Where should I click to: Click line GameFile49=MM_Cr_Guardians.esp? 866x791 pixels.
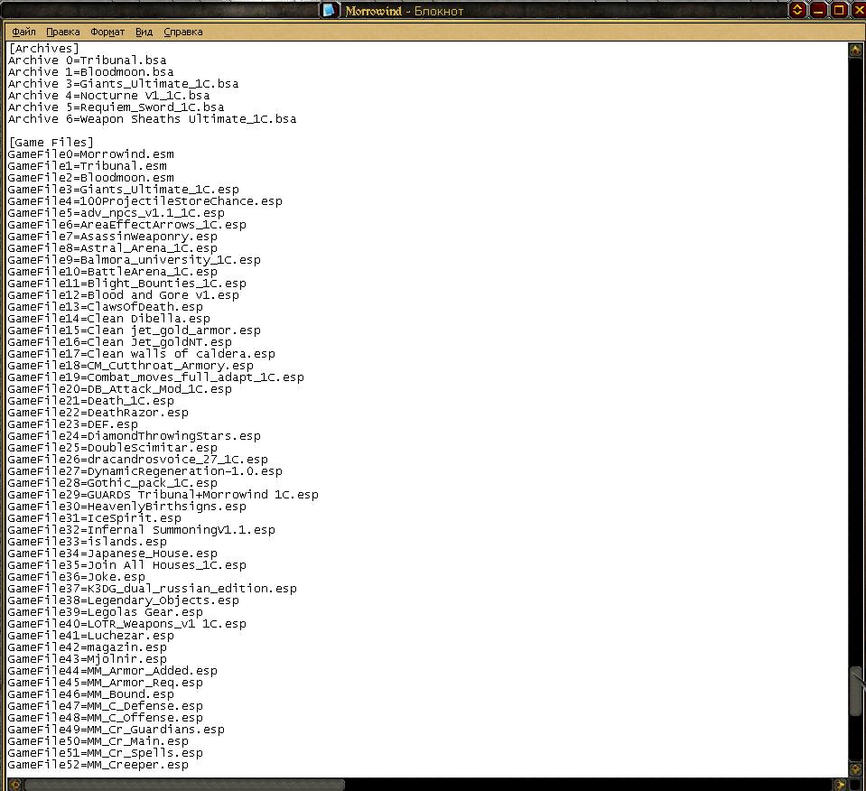[116, 730]
